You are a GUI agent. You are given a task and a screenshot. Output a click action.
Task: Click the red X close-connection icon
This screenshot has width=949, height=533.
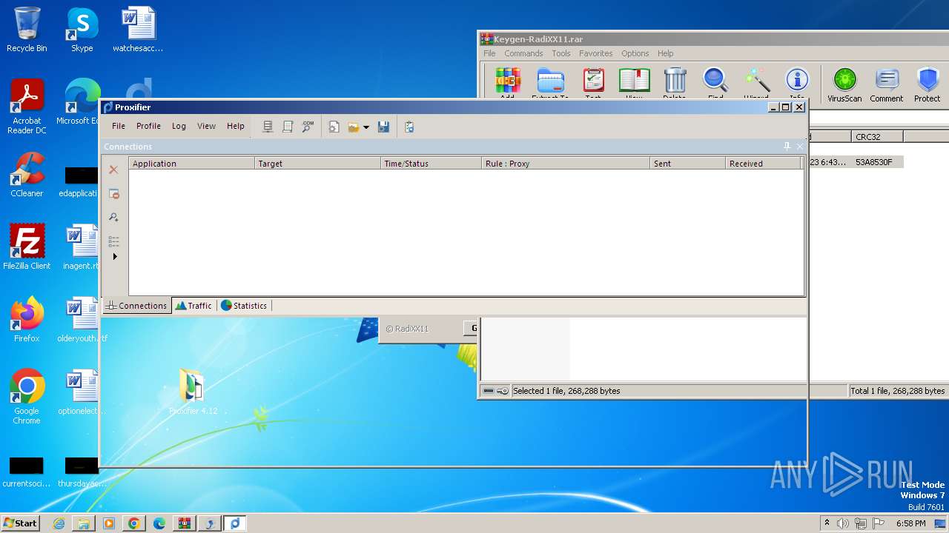click(x=113, y=170)
